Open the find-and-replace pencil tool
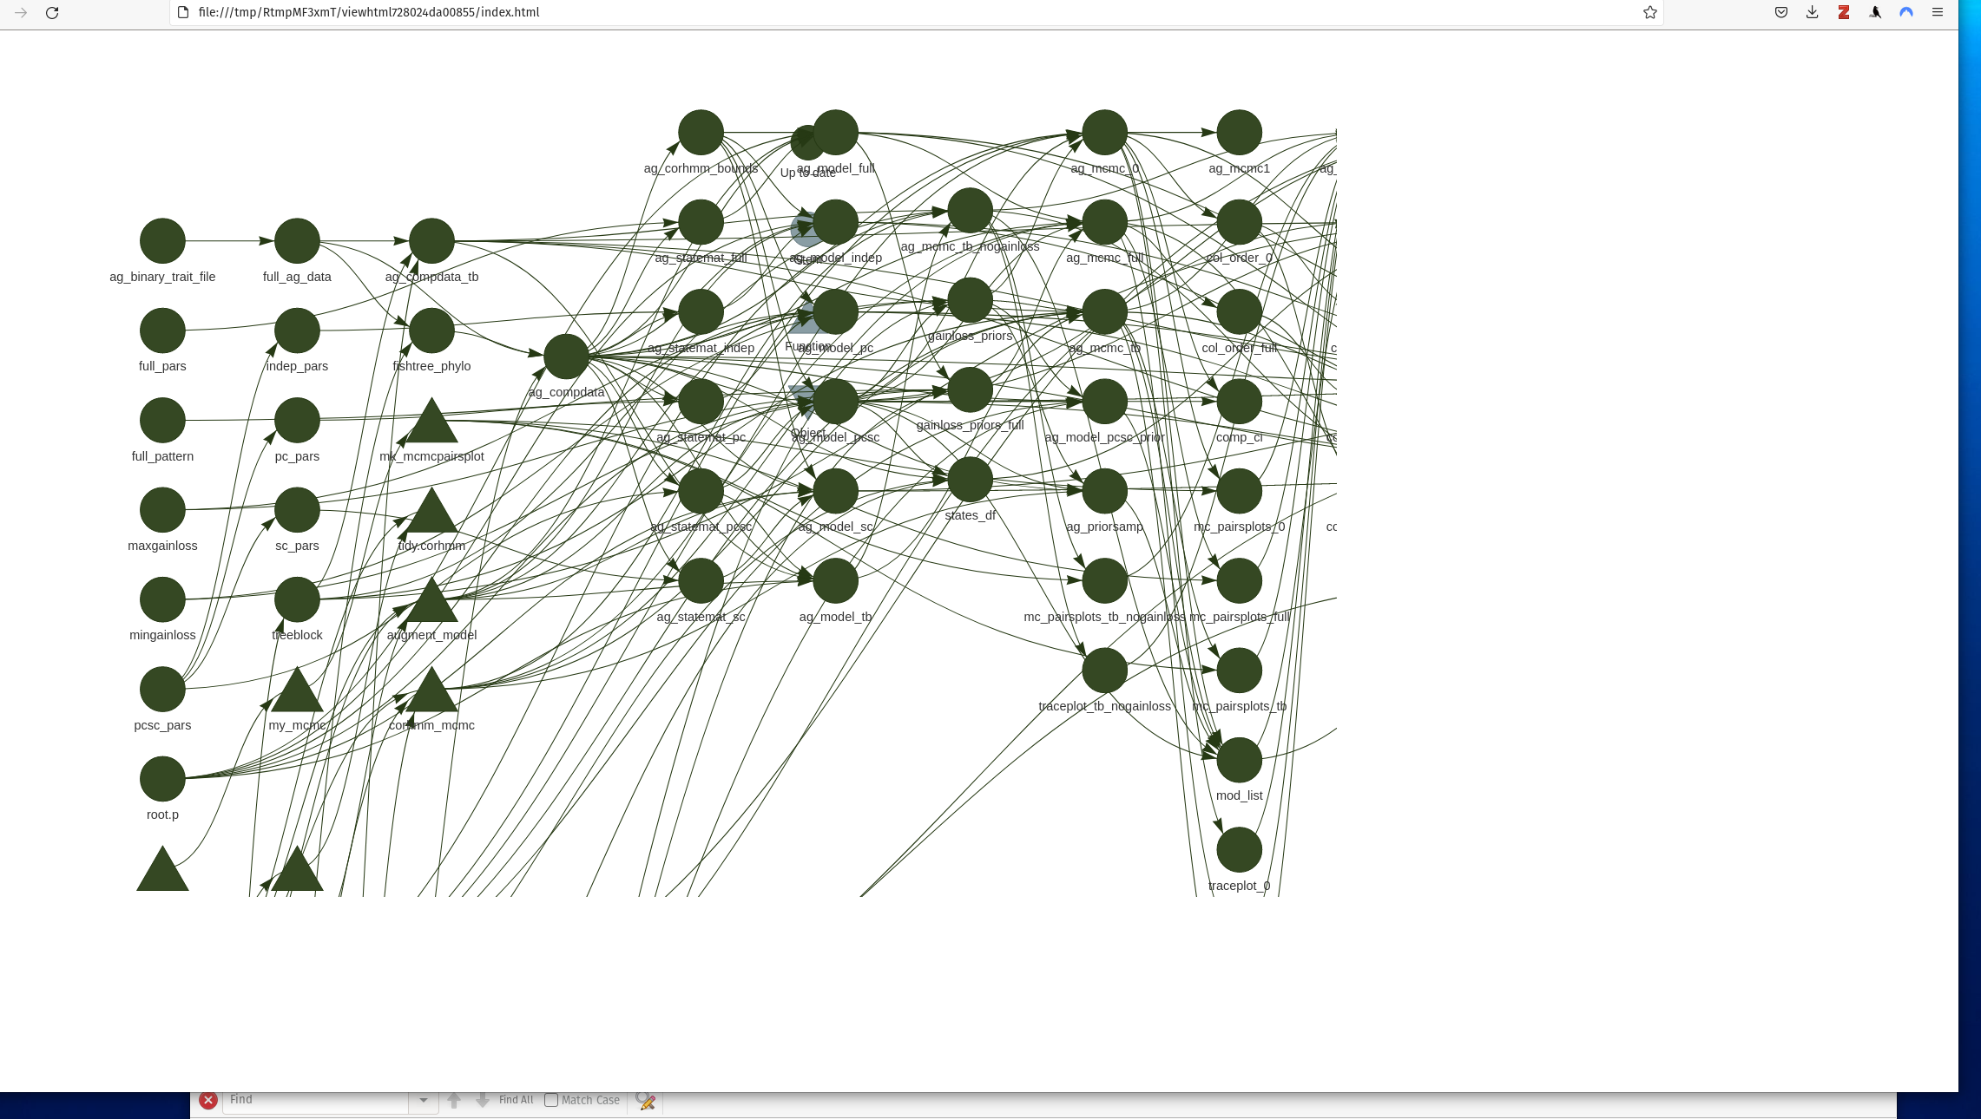Viewport: 1981px width, 1119px height. click(x=645, y=1100)
